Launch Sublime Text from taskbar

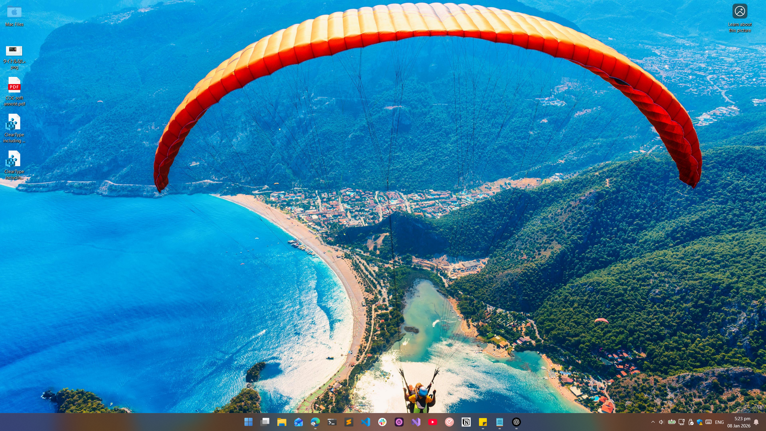pos(349,422)
